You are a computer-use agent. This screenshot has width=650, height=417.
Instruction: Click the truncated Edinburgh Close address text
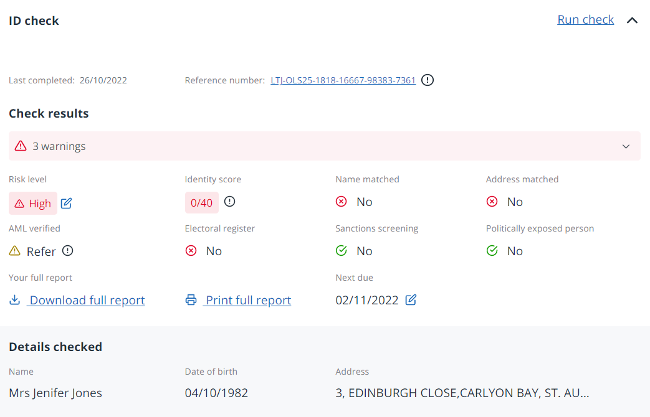[x=462, y=393]
